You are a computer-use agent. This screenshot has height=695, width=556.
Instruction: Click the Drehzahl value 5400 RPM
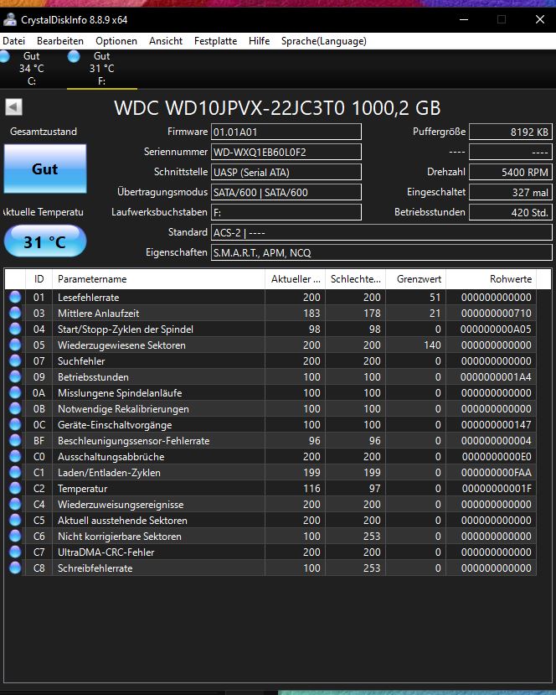(511, 172)
